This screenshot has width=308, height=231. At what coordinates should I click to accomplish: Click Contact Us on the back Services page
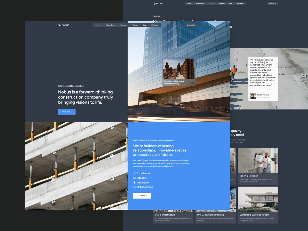coord(273,4)
